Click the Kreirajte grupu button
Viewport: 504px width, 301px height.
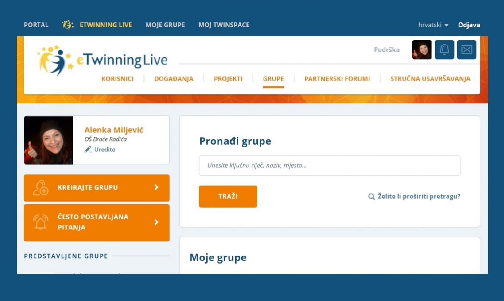(x=96, y=188)
